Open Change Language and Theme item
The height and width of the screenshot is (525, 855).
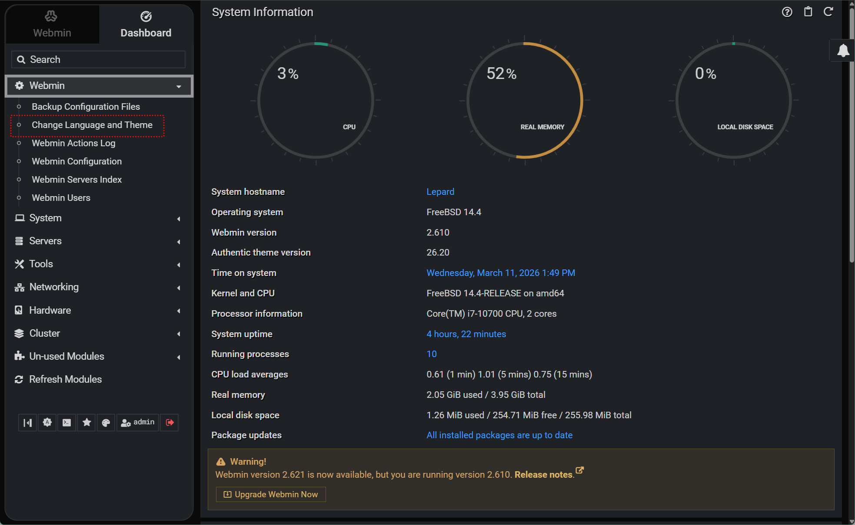pos(92,125)
